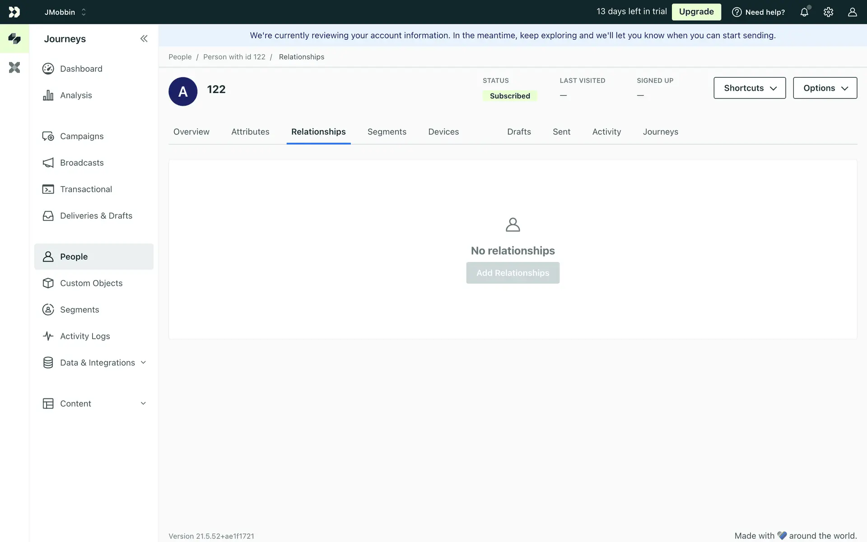Switch to the Activity tab
867x542 pixels.
pyautogui.click(x=606, y=132)
